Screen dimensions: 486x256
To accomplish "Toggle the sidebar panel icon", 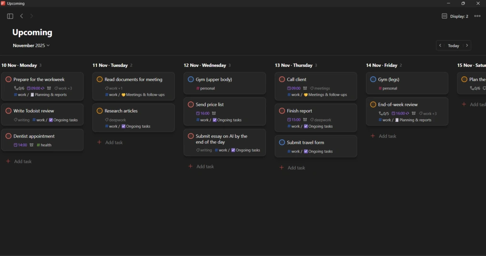I will tap(10, 16).
